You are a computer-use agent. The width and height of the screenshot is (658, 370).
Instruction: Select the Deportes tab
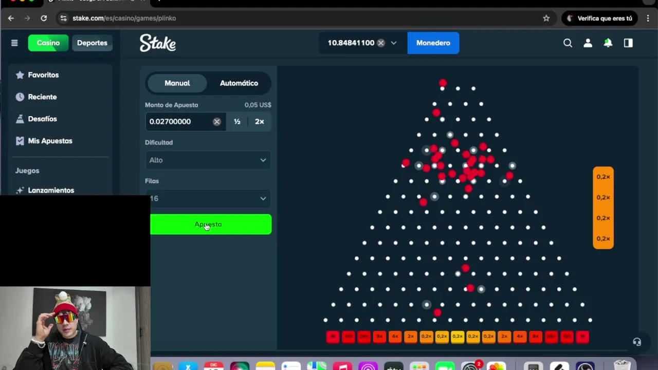pos(92,43)
